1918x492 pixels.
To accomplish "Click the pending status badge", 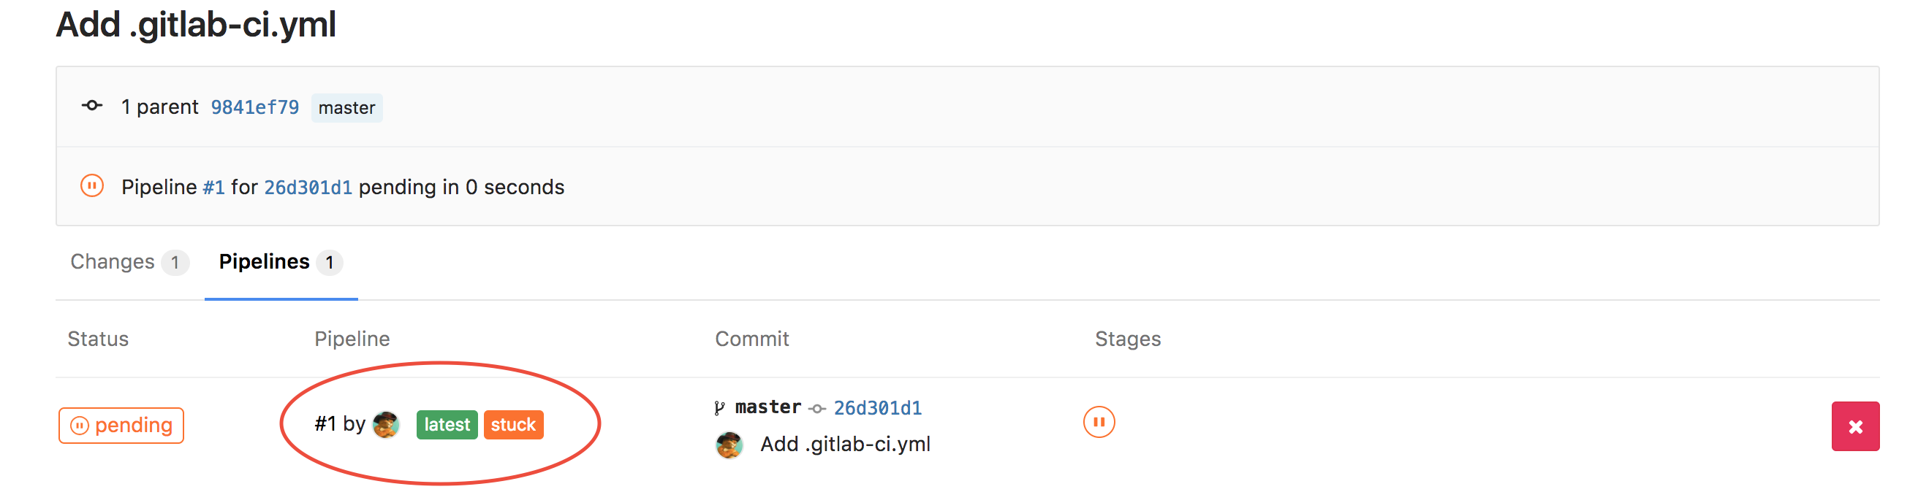I will tap(121, 425).
